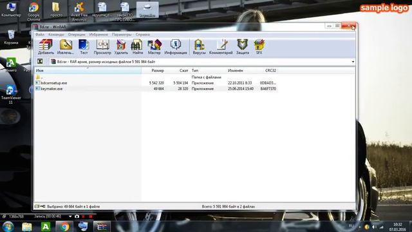412x232 pixels.
Task: Open the Найти (Find) tool
Action: [137, 47]
